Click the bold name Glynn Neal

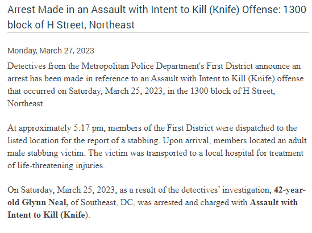click(x=45, y=202)
